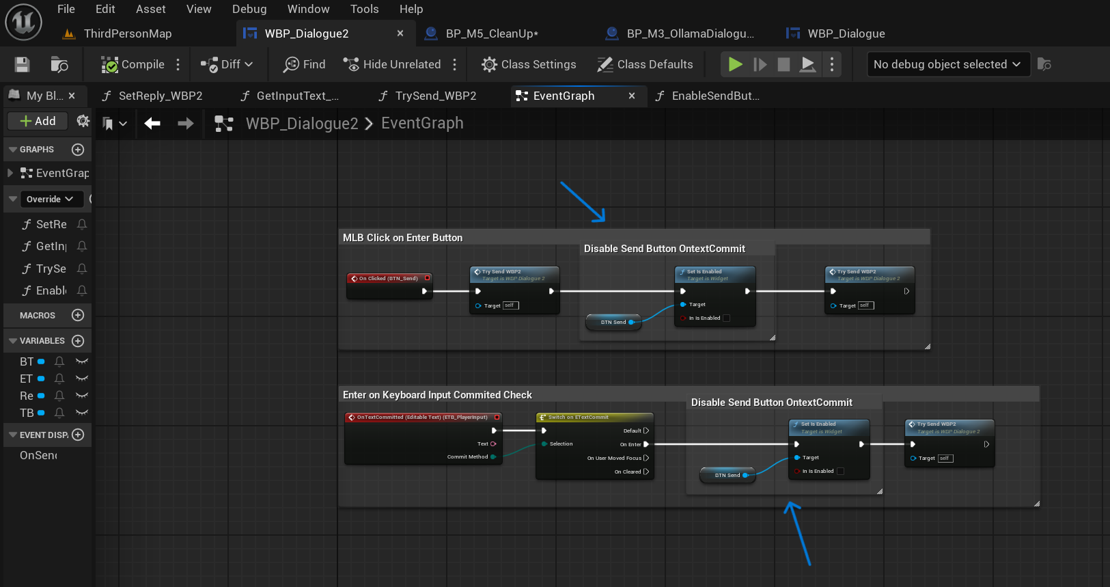Click the Browse to asset icon

point(59,64)
